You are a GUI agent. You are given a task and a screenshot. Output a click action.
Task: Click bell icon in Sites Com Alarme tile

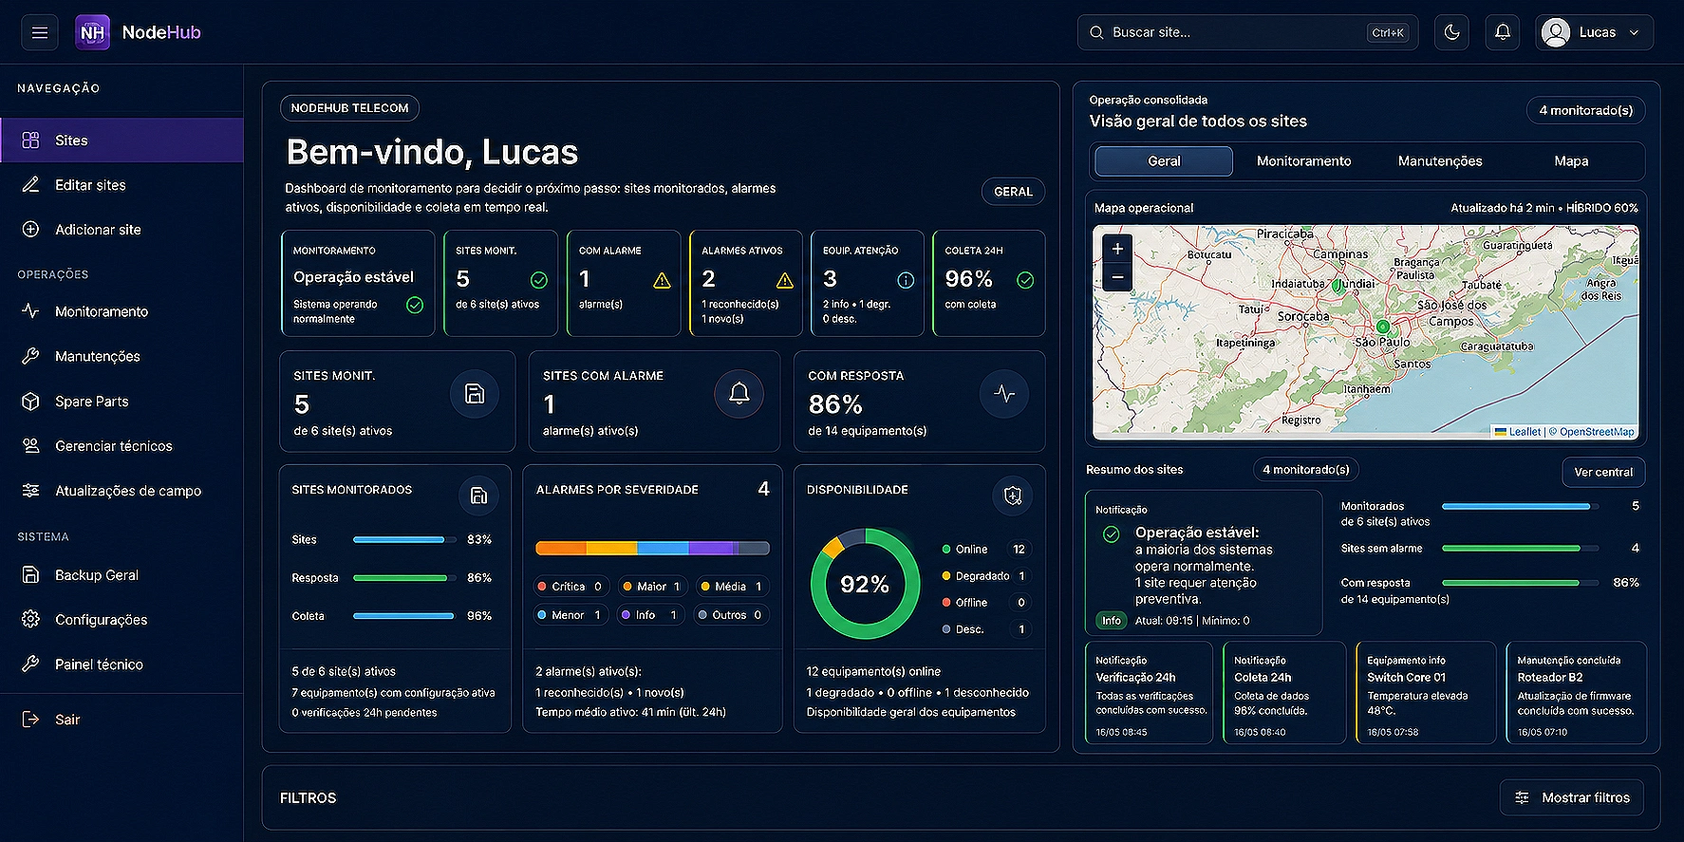(739, 394)
